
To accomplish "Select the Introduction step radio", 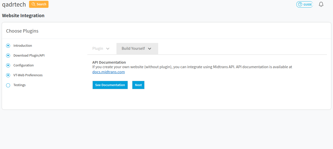I will pos(8,46).
